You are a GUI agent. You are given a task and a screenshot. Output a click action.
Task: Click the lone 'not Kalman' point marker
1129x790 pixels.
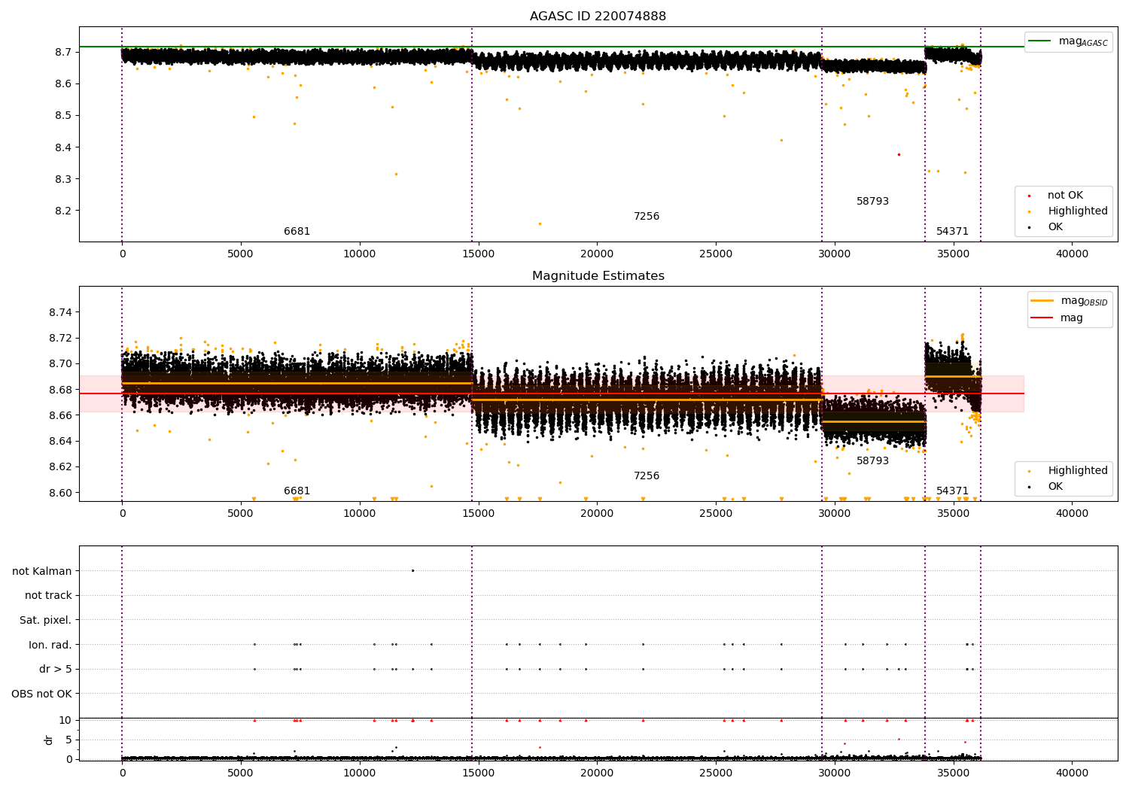coord(412,570)
